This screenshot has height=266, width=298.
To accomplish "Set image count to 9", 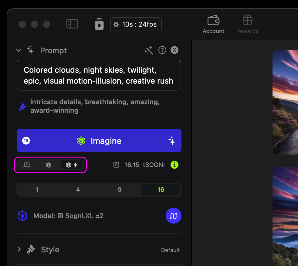I will coord(120,190).
